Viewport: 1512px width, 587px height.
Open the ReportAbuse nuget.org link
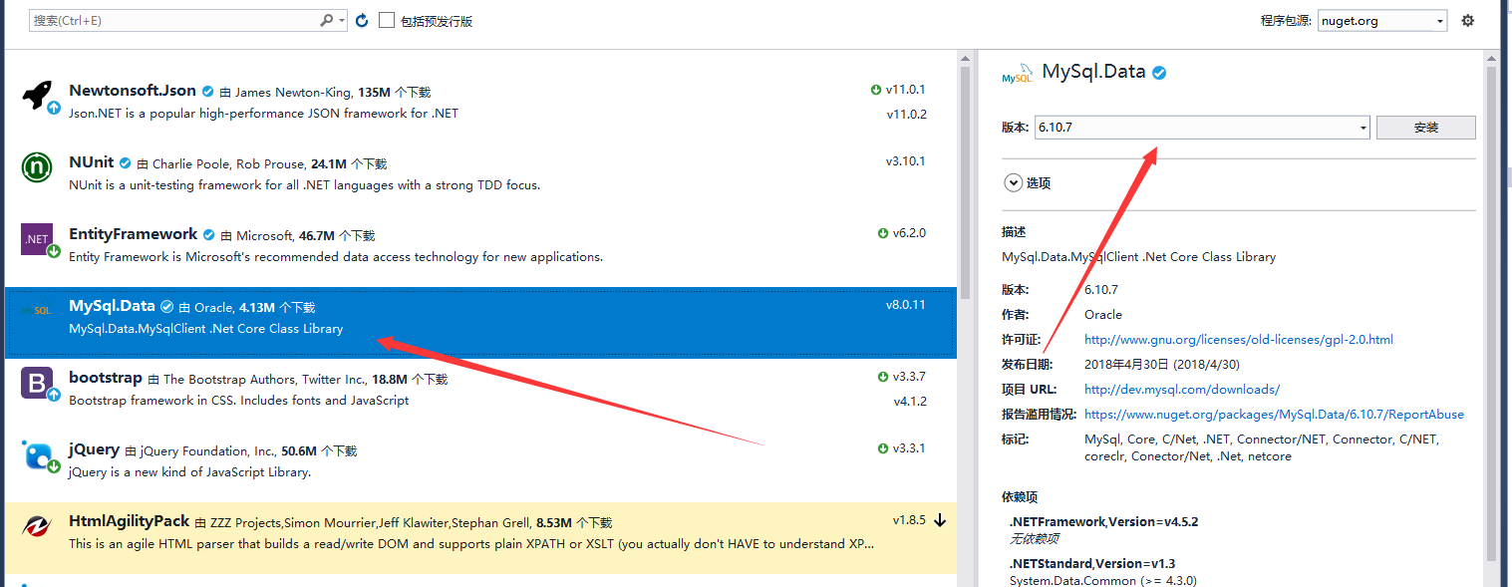coord(1274,415)
